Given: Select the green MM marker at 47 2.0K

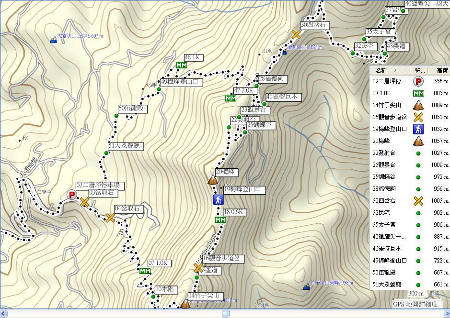Looking at the screenshot, I should click(231, 99).
